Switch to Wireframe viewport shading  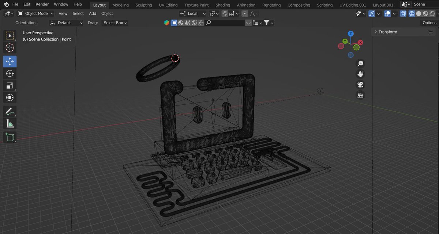point(412,14)
